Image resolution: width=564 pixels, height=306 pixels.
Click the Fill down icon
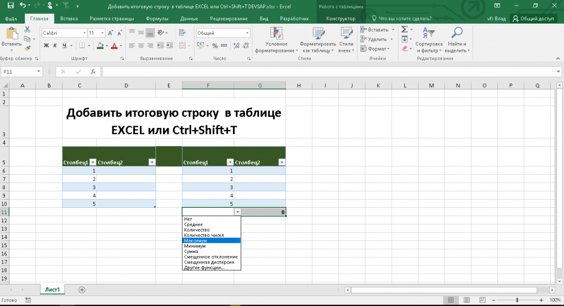coord(405,39)
